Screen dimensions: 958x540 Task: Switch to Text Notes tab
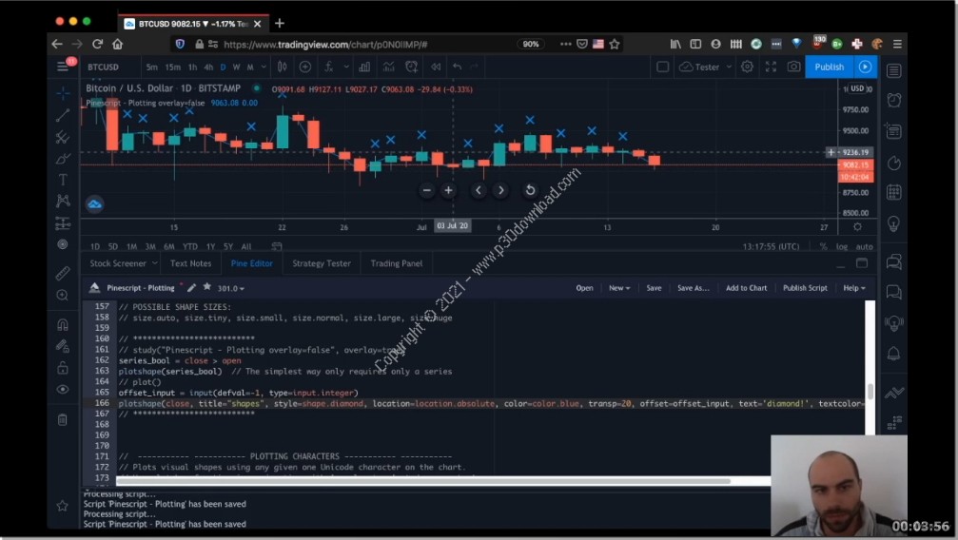190,263
